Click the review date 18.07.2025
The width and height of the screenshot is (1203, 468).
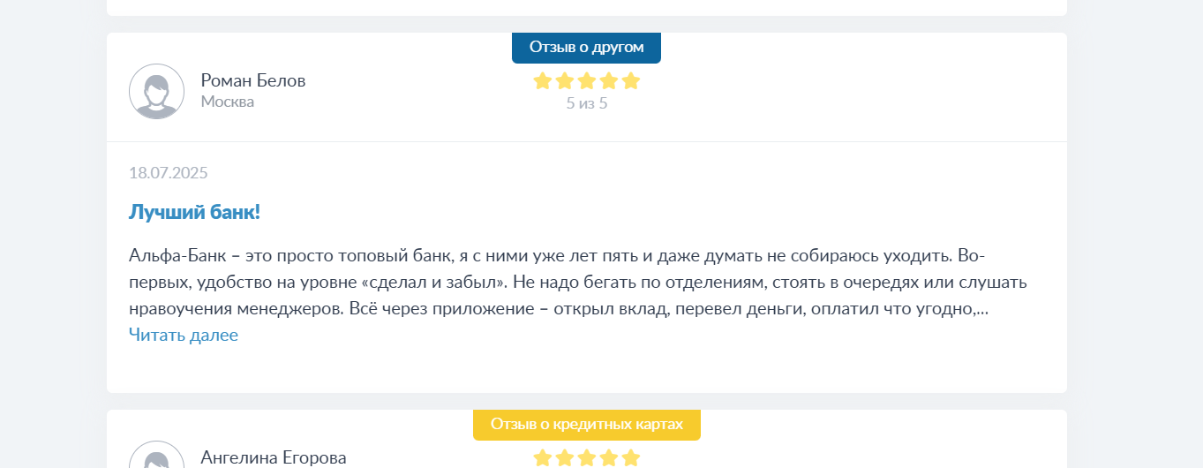coord(169,172)
